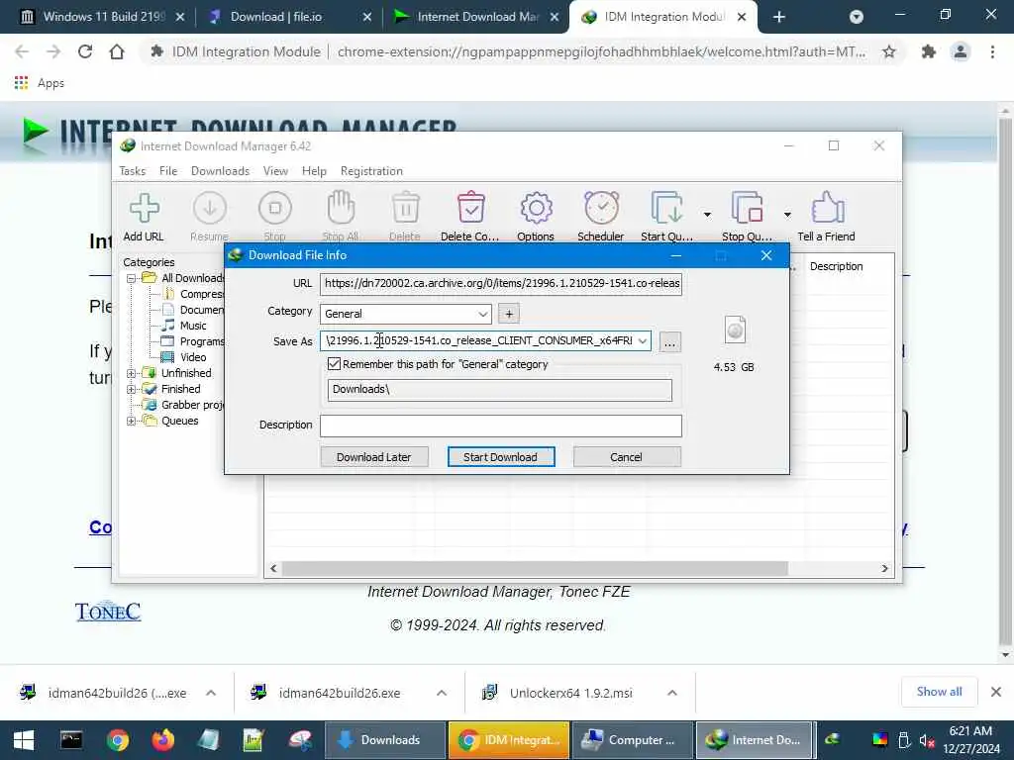Image resolution: width=1014 pixels, height=760 pixels.
Task: Open the Category combo box
Action: pos(405,314)
